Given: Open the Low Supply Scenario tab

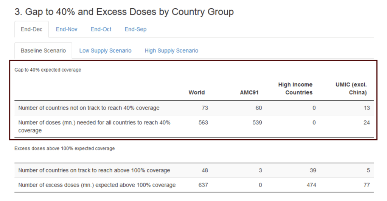Looking at the screenshot, I should 105,50.
